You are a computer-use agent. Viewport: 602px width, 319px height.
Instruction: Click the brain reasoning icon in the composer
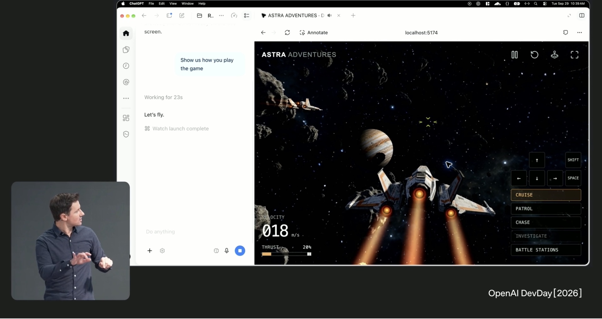click(216, 251)
